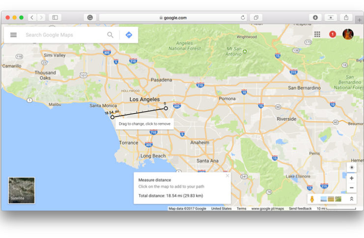Close the Measure distance panel
This screenshot has width=364, height=238.
click(x=227, y=176)
